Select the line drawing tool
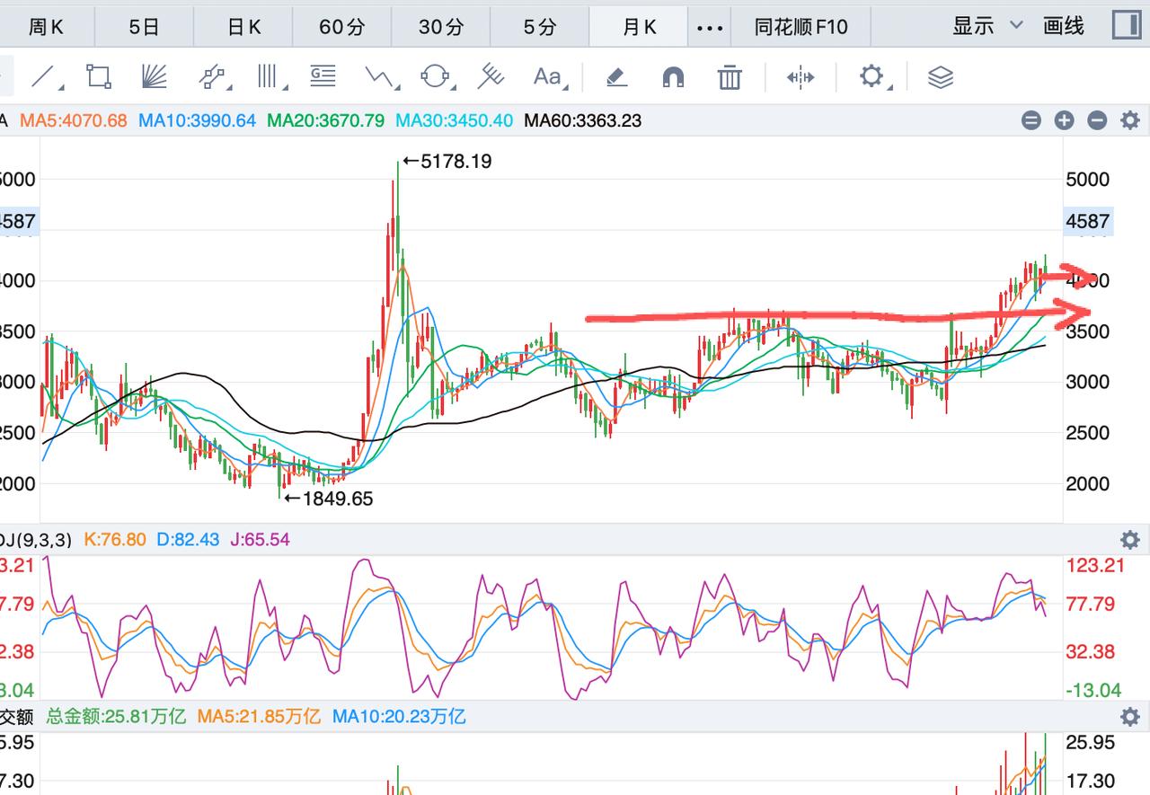This screenshot has height=795, width=1150. [x=45, y=76]
